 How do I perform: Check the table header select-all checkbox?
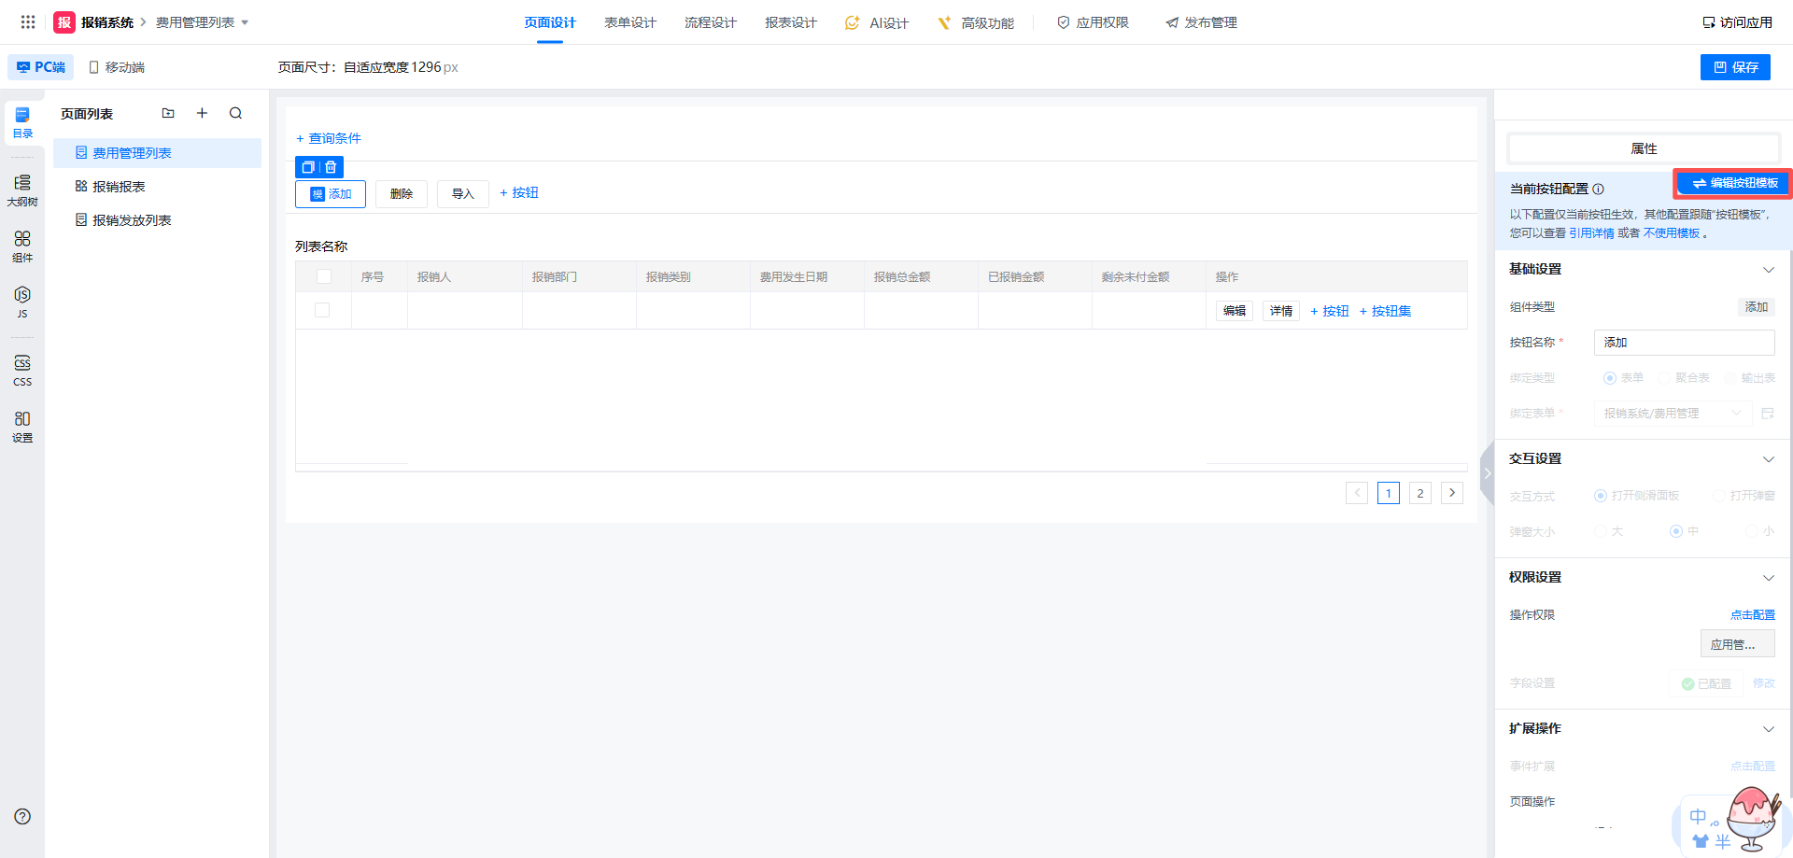(x=324, y=276)
